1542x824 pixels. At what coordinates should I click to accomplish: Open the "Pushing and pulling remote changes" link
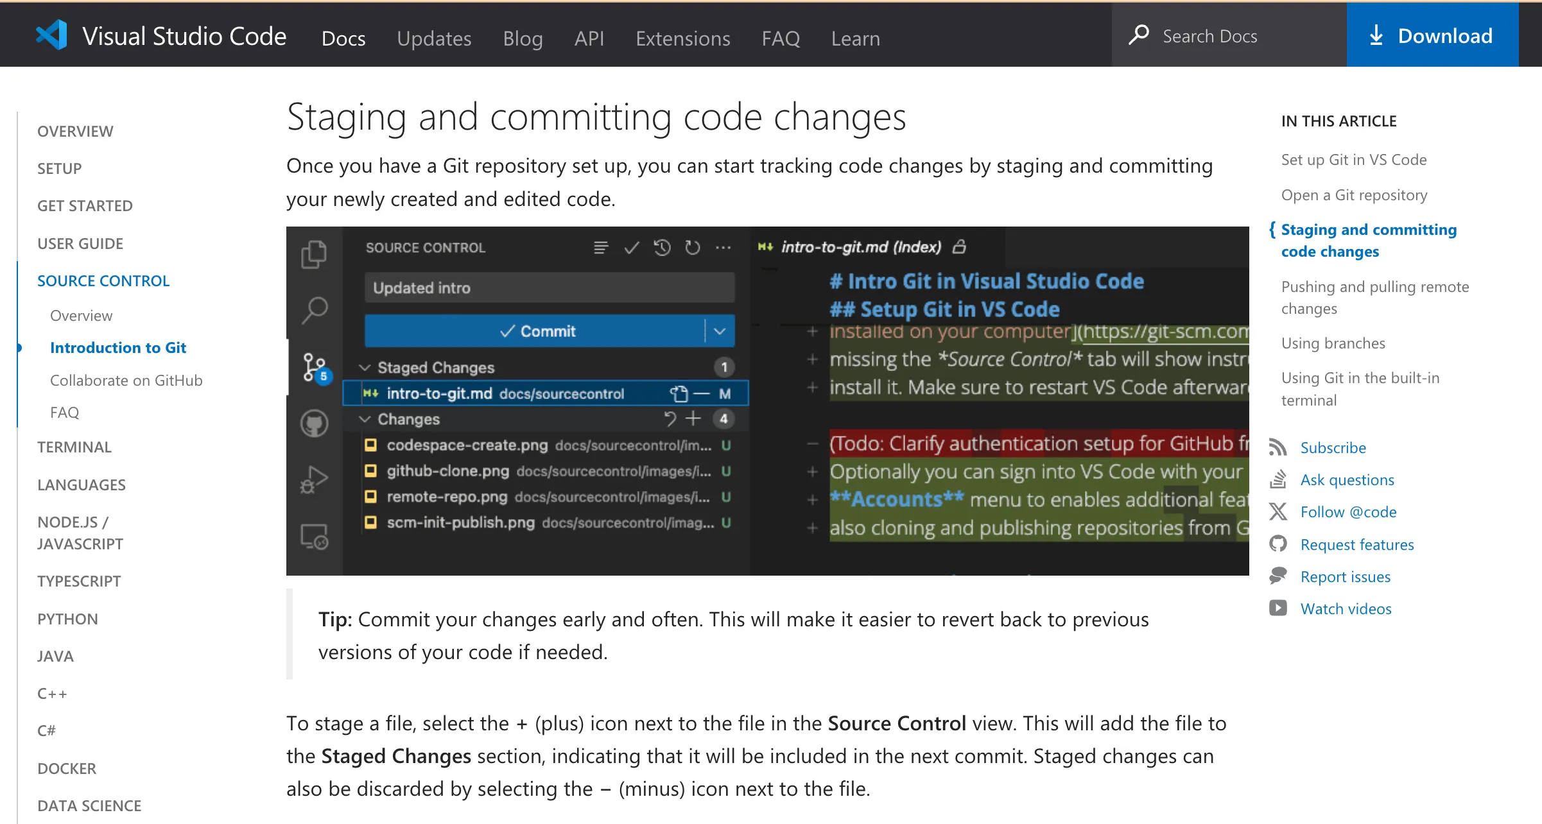(x=1374, y=297)
